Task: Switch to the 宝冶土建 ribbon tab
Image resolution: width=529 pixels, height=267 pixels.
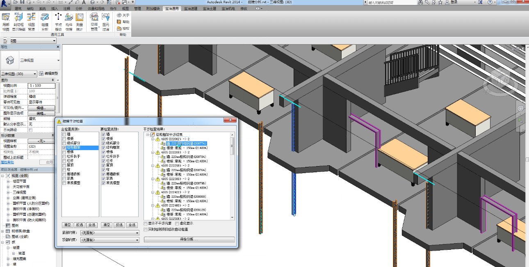Action: pos(209,8)
